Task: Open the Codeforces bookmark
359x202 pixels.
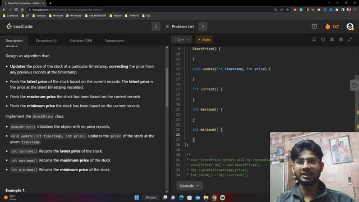Action: [10, 16]
